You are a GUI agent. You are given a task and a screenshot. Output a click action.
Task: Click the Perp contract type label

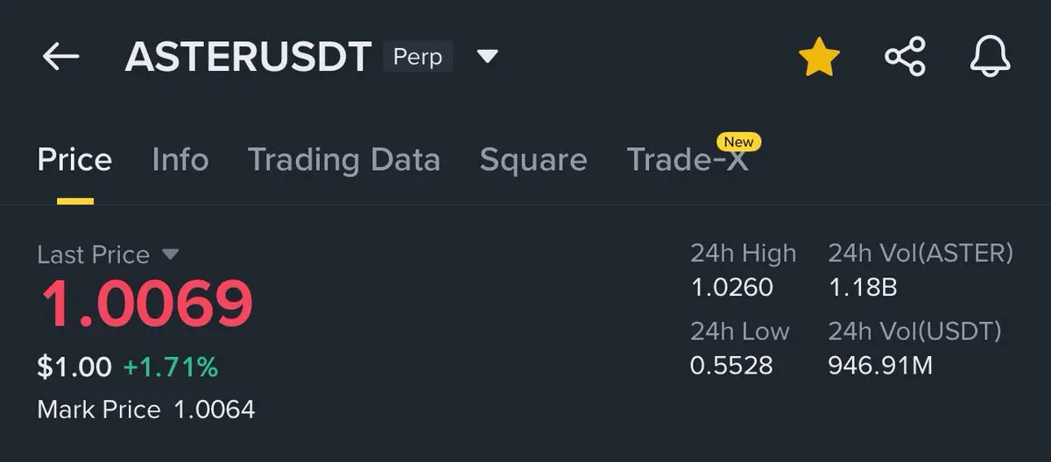[418, 58]
